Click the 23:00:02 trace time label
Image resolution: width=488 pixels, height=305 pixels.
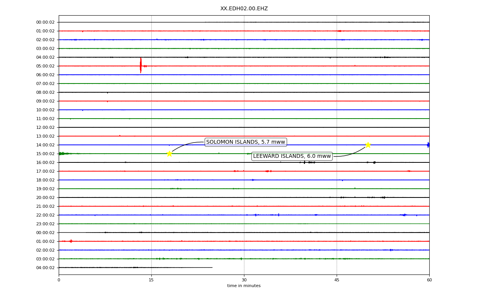click(45, 224)
